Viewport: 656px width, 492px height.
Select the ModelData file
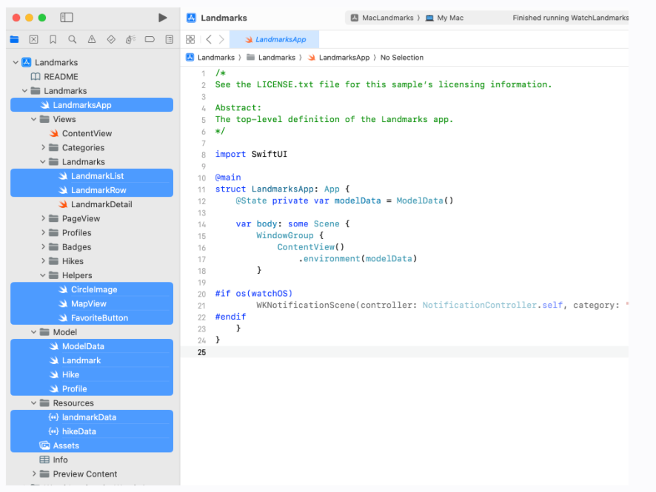coord(92,346)
